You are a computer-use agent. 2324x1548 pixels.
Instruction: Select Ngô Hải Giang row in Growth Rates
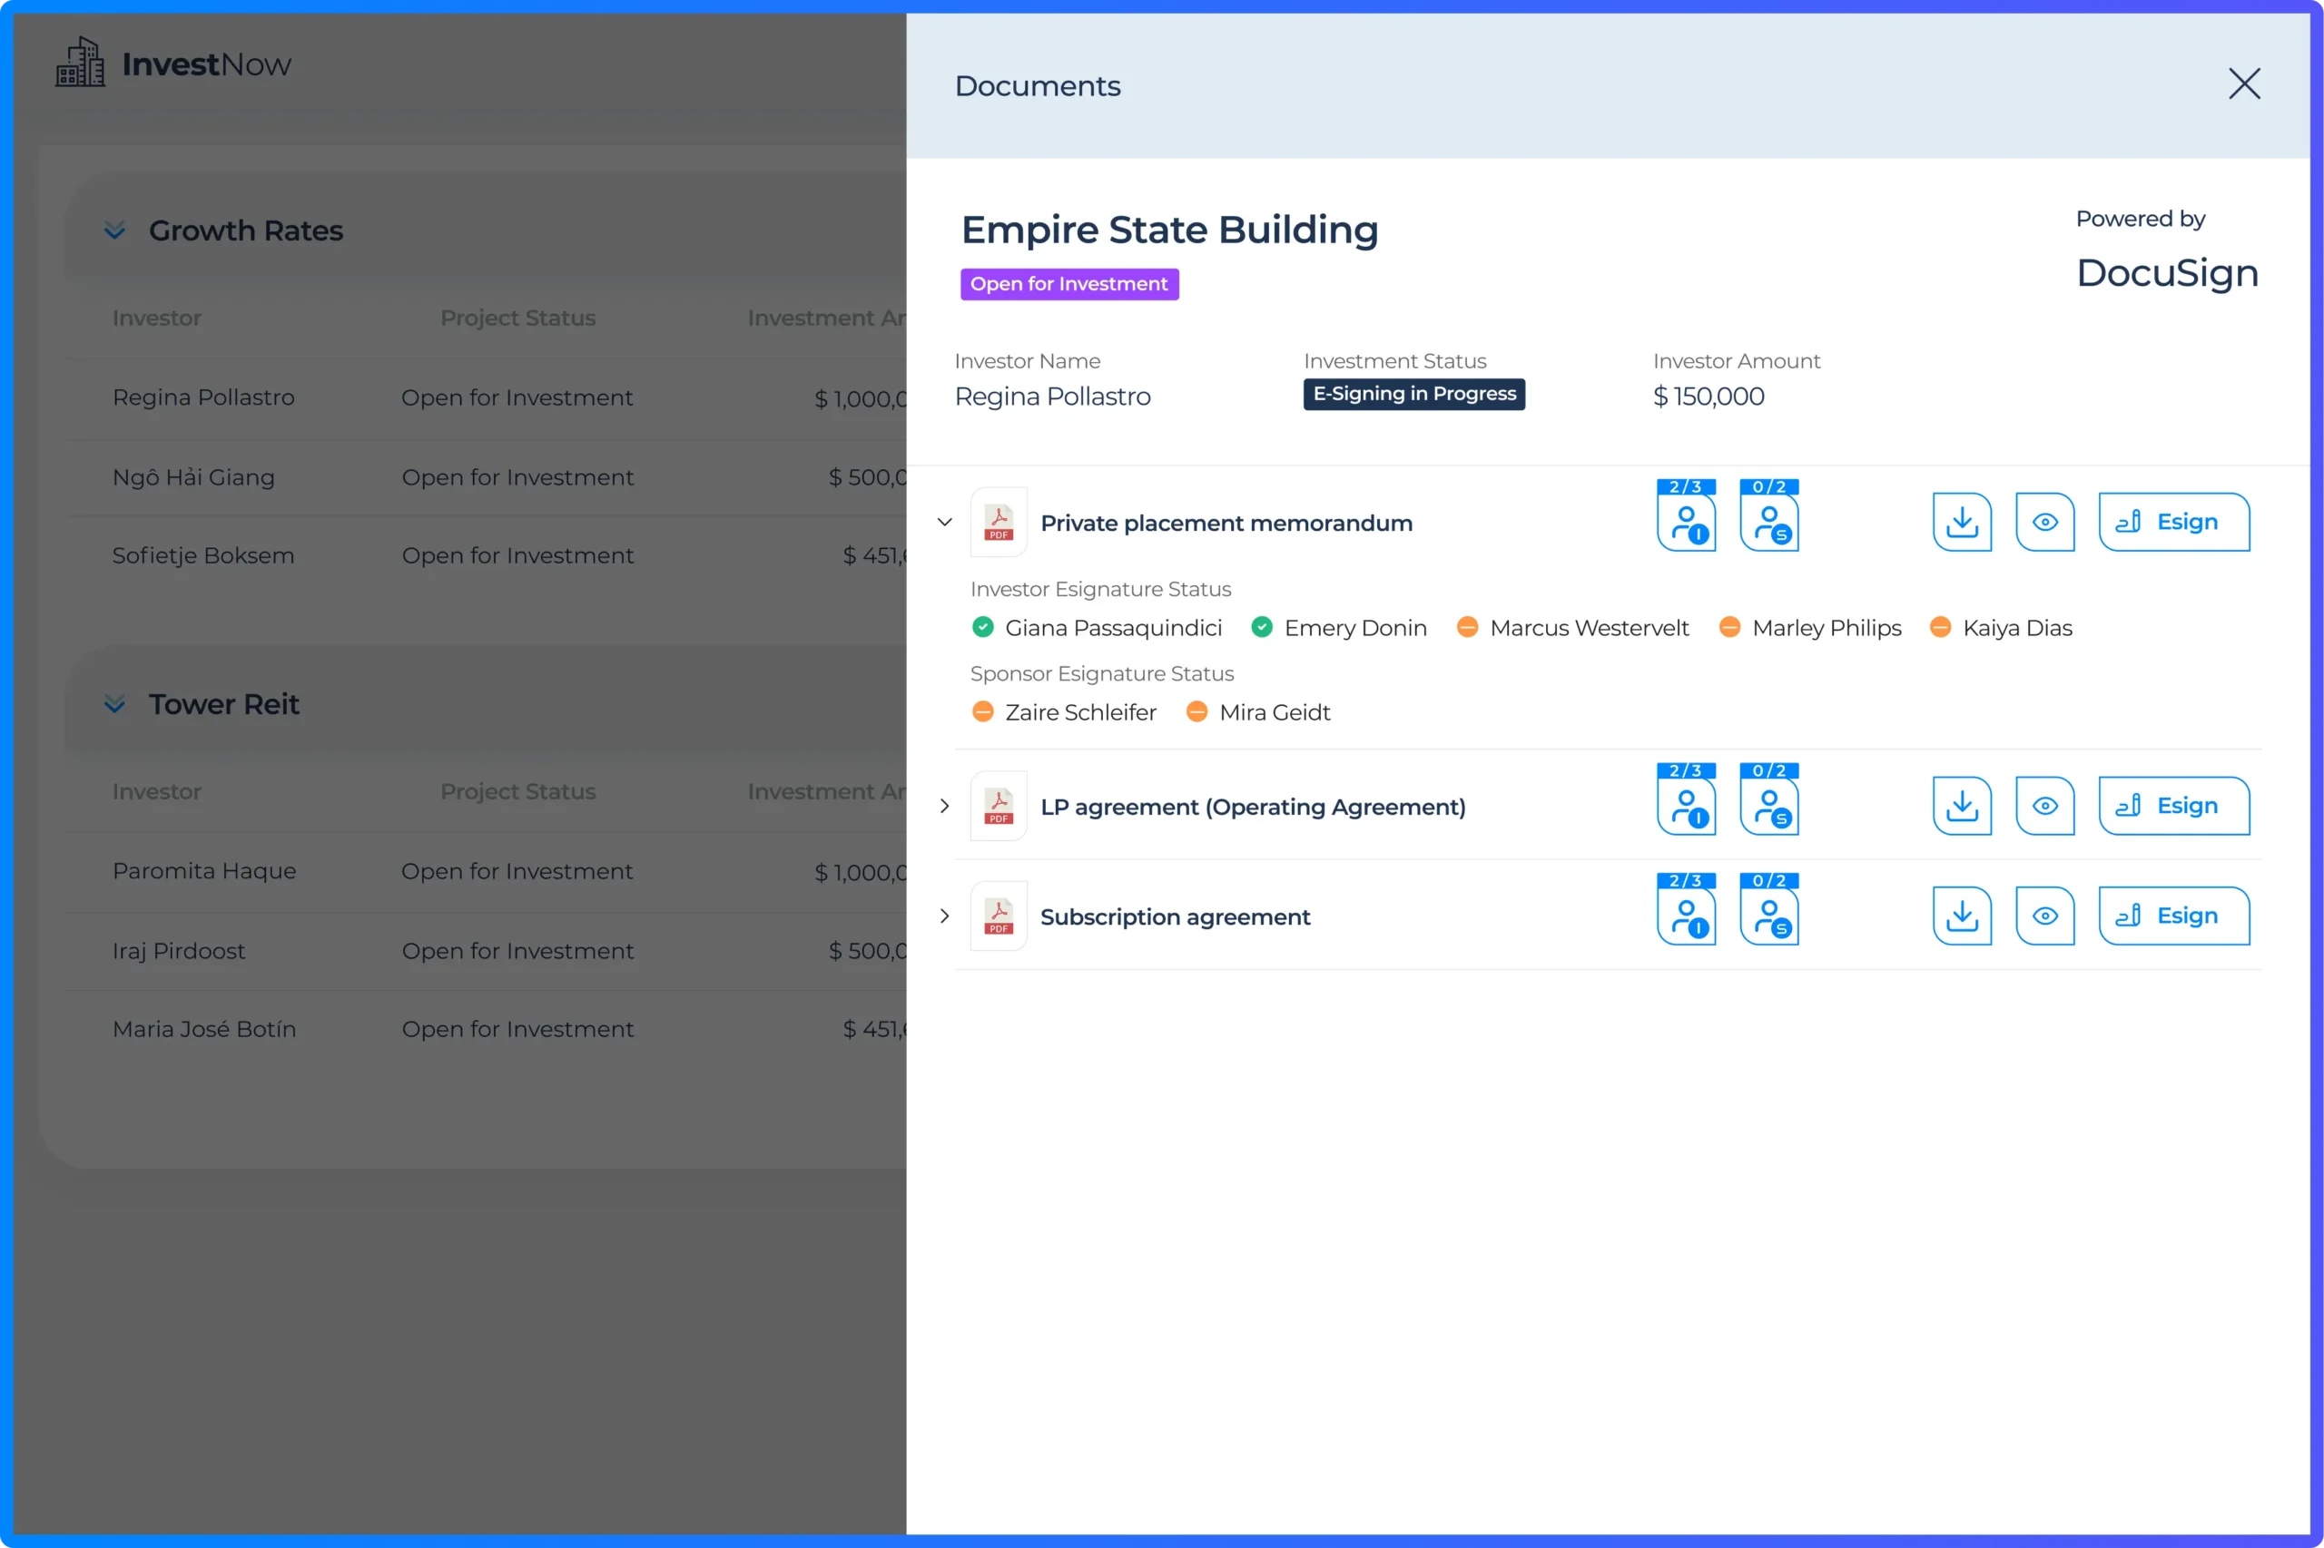pos(485,478)
